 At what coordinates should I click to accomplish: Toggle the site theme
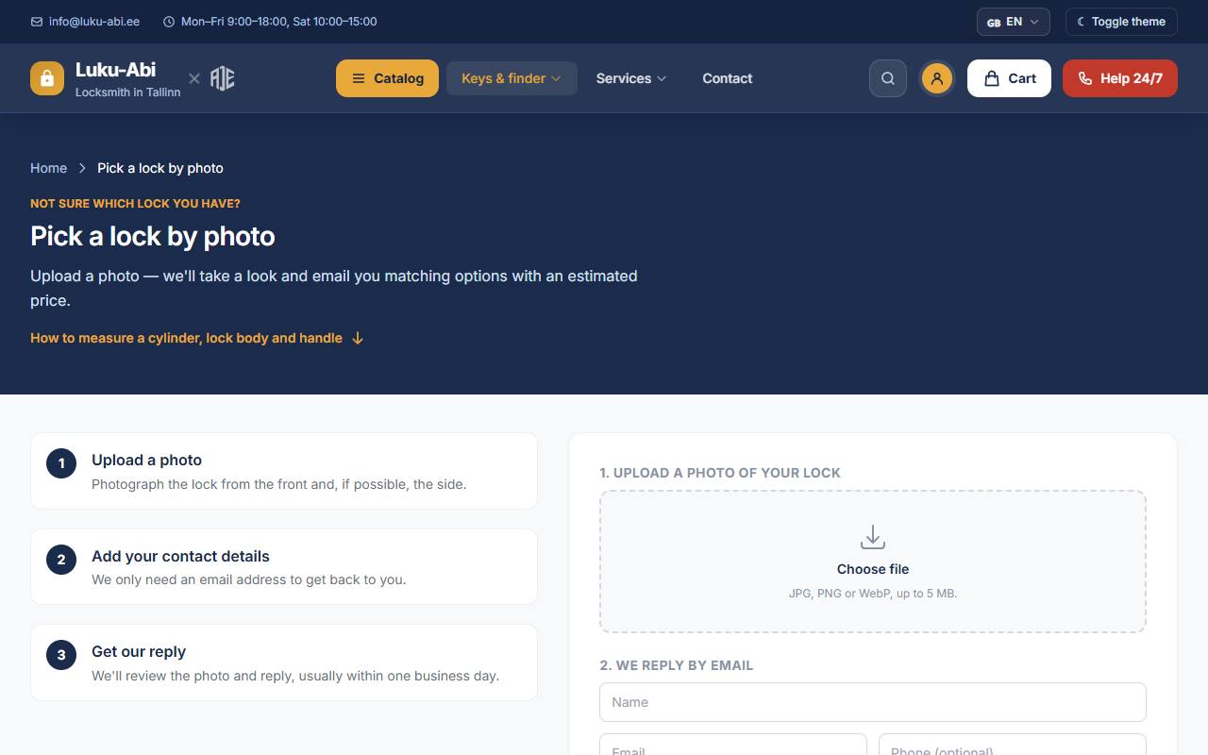tap(1121, 22)
